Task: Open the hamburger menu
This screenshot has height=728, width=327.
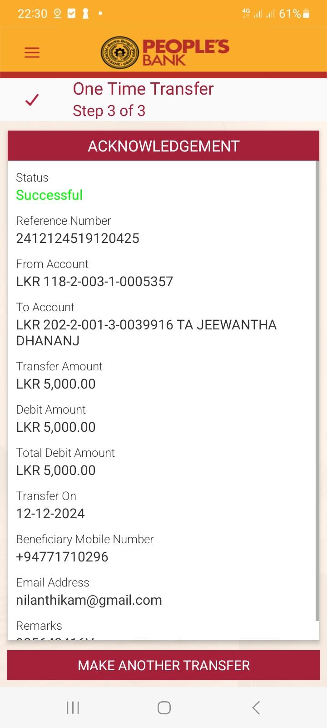Action: click(32, 52)
